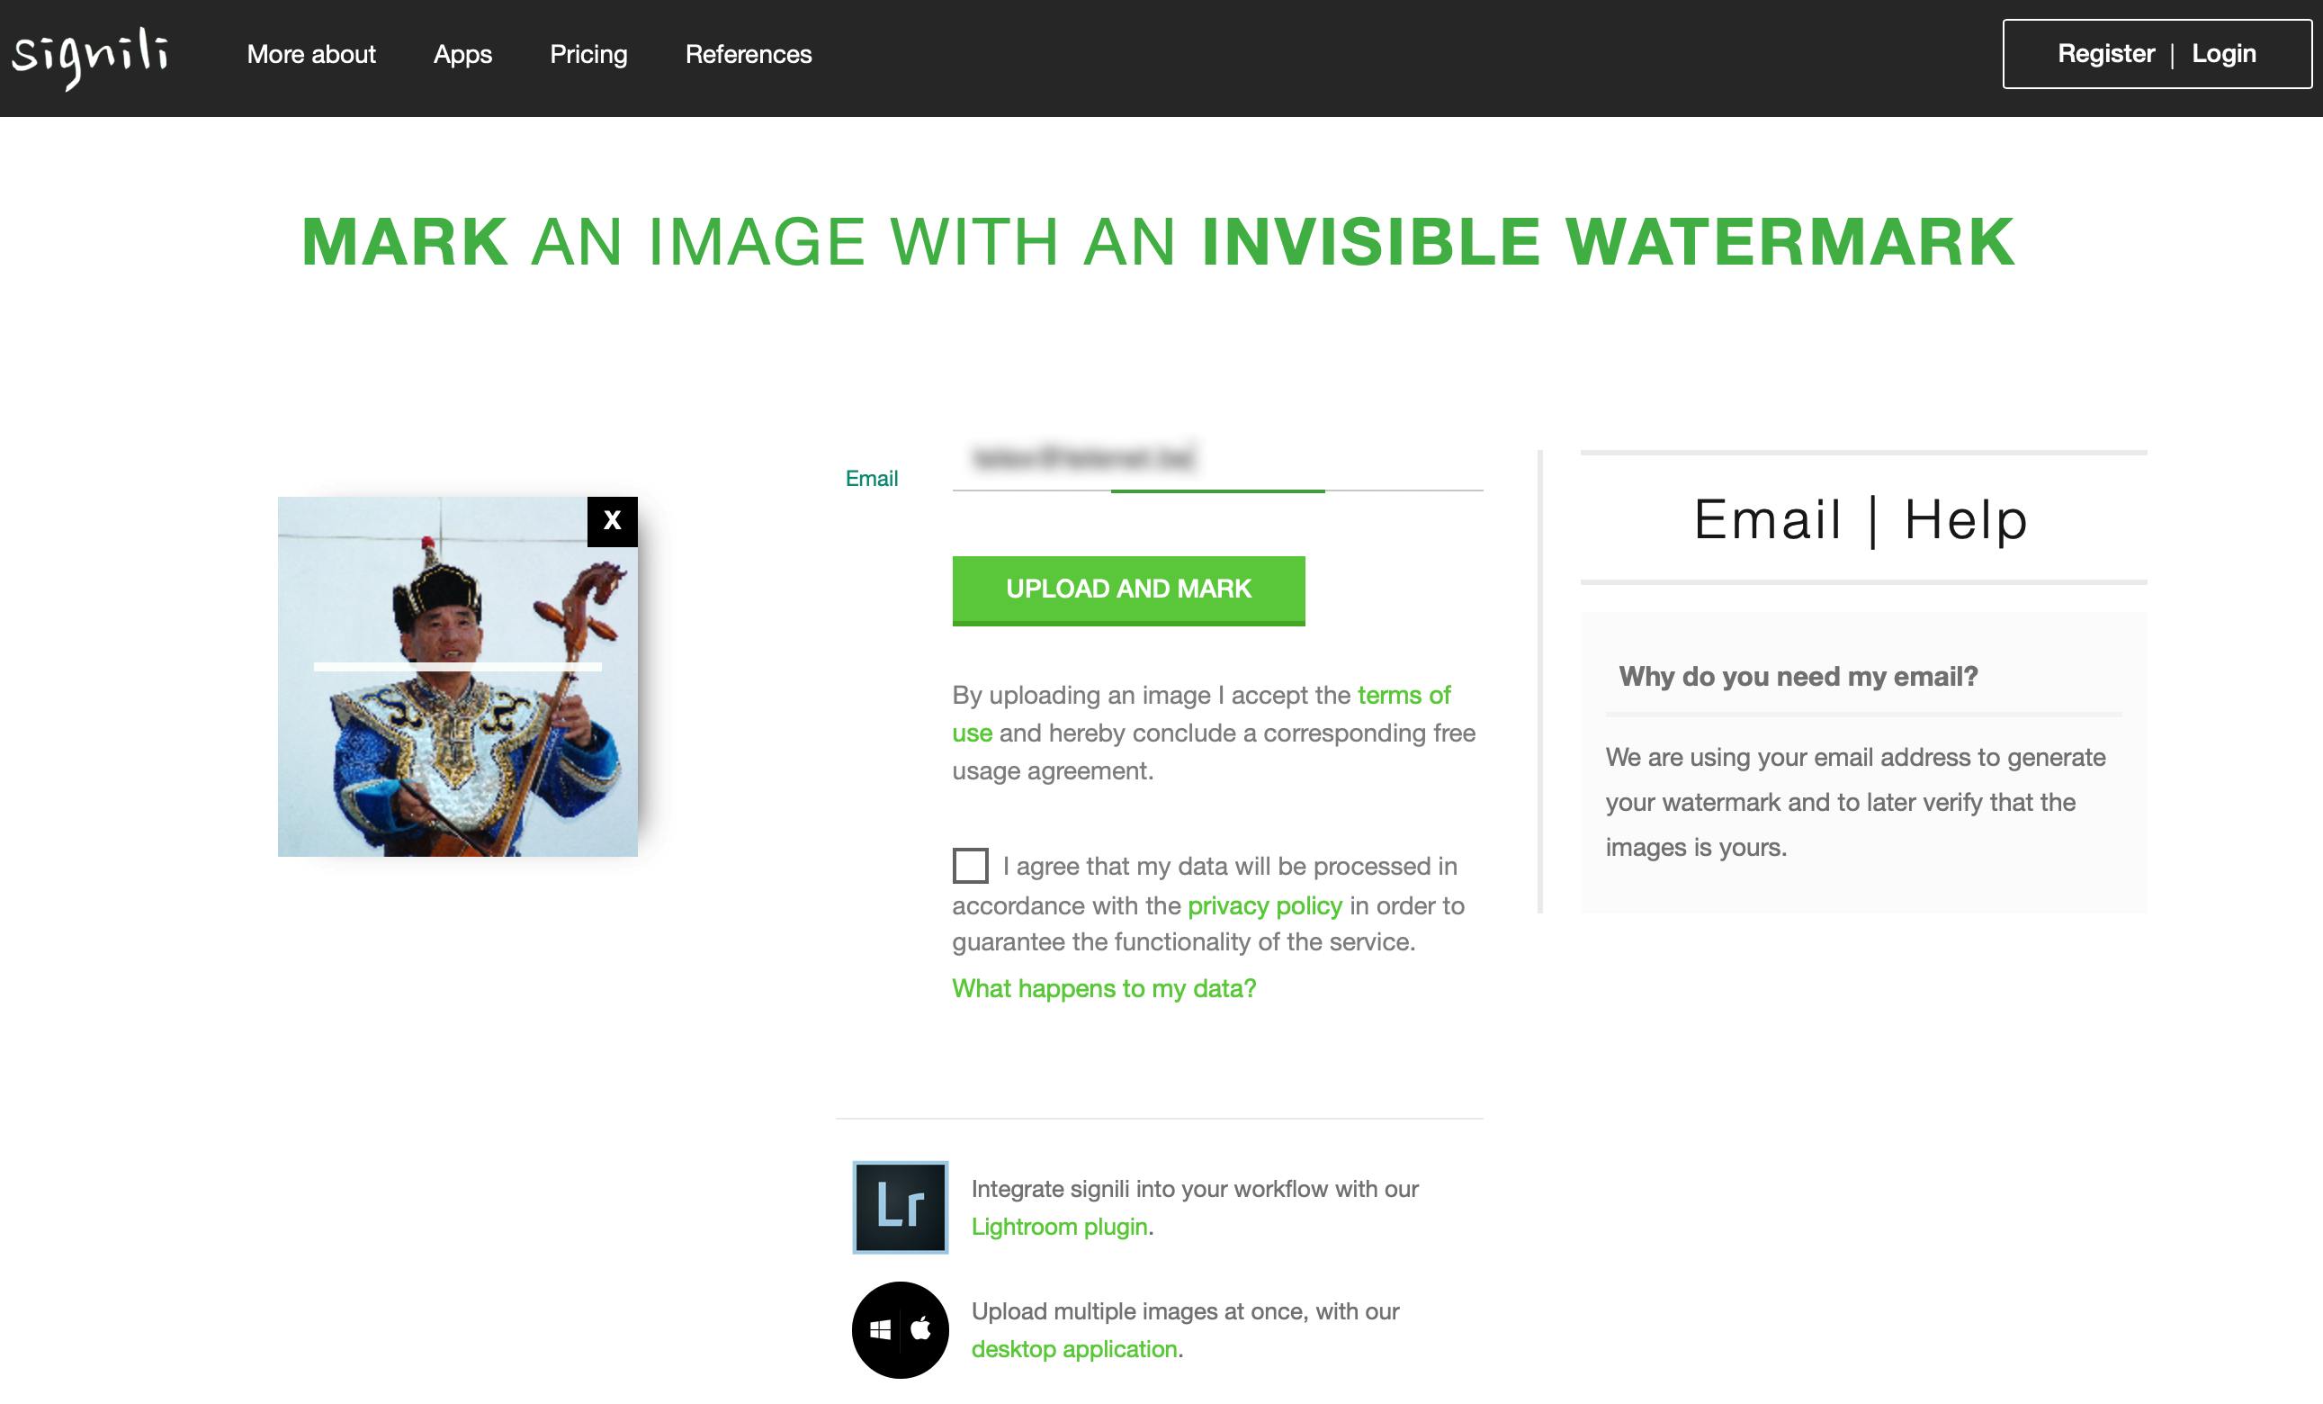Screen dimensions: 2323x1404
Task: Open the terms of use link
Action: 1403,695
